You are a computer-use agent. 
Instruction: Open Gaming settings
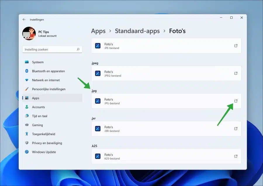click(52, 125)
